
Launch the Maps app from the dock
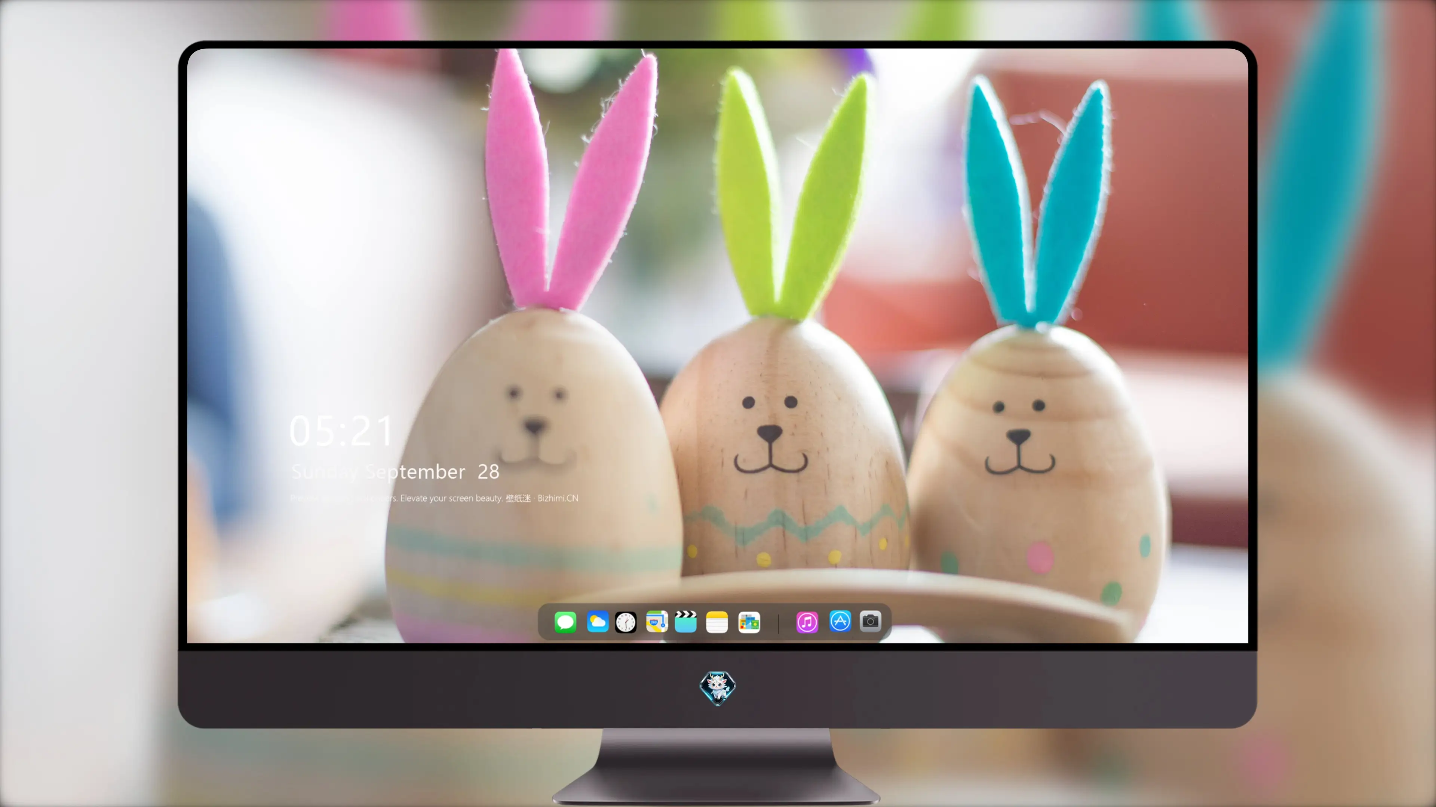657,622
